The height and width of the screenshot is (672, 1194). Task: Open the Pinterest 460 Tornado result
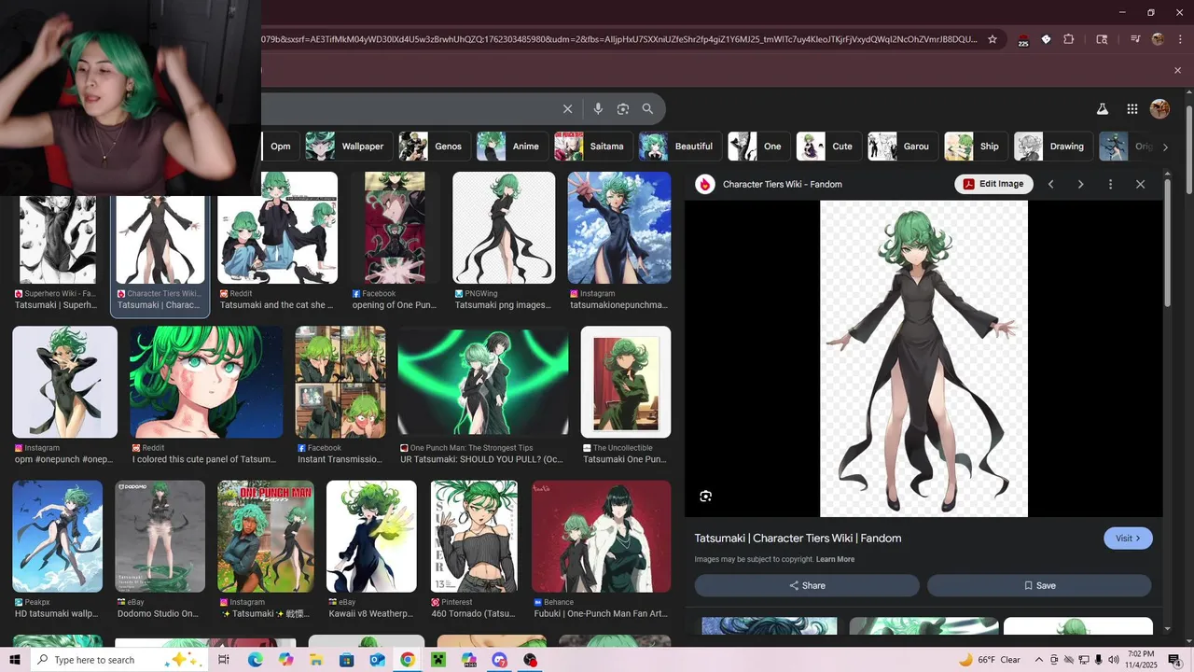pos(474,551)
